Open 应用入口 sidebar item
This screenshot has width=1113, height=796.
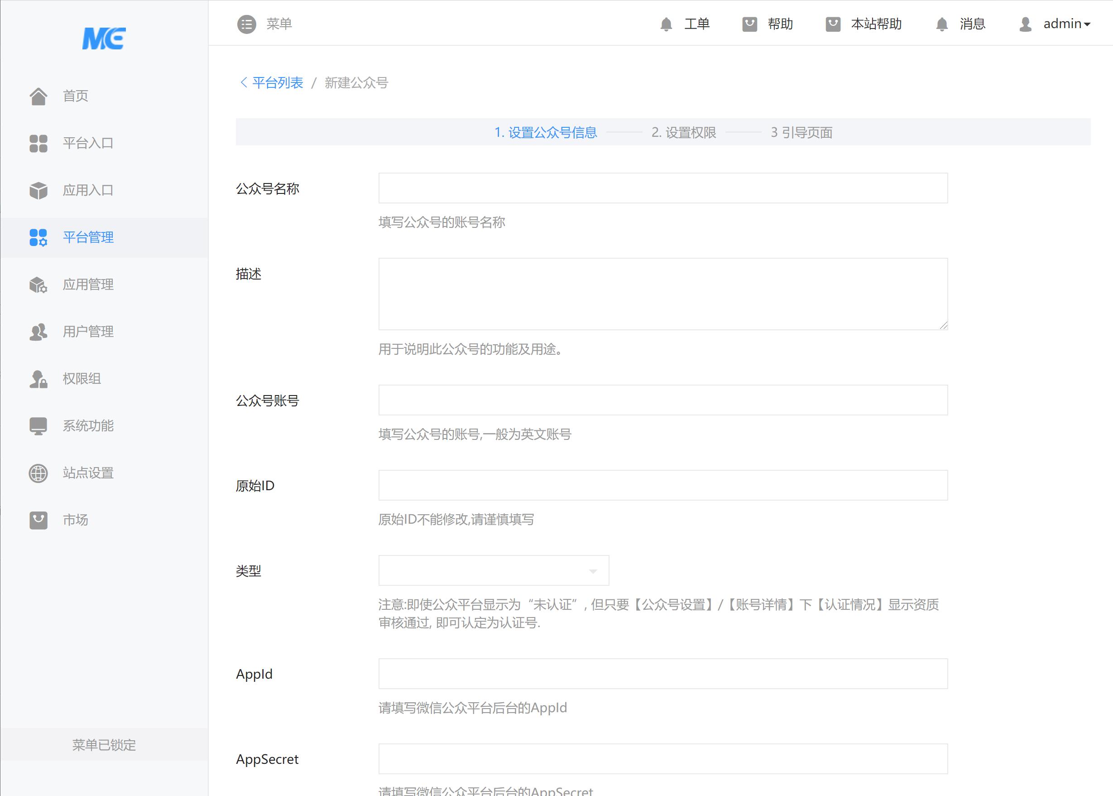point(104,190)
